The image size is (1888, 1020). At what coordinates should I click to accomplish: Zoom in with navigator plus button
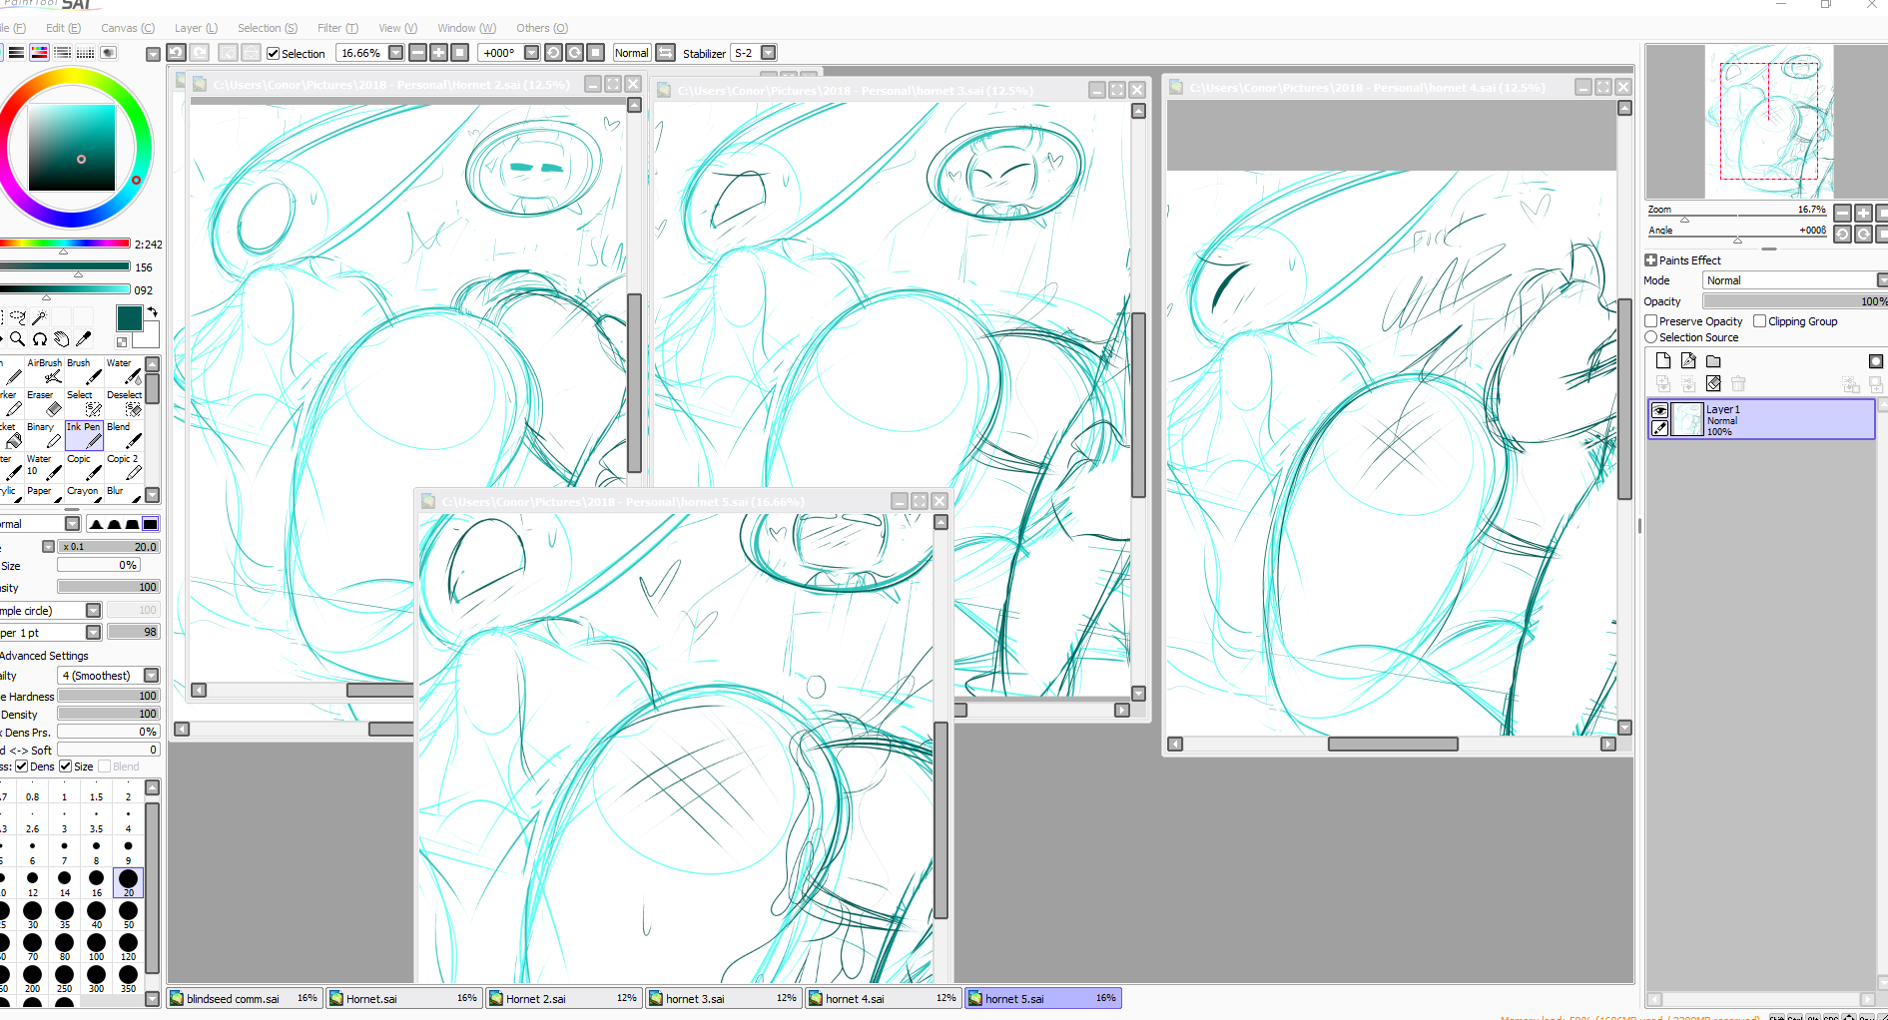click(x=1863, y=212)
